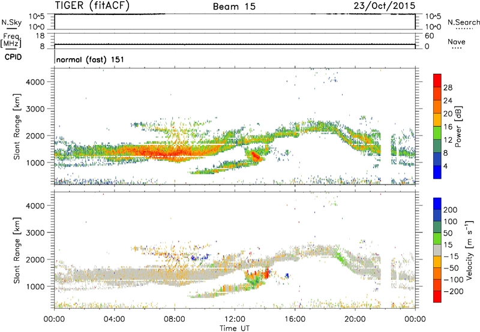Click the strong red power patch near 13:30 UT
Image resolution: width=480 pixels, height=332 pixels.
click(255, 156)
